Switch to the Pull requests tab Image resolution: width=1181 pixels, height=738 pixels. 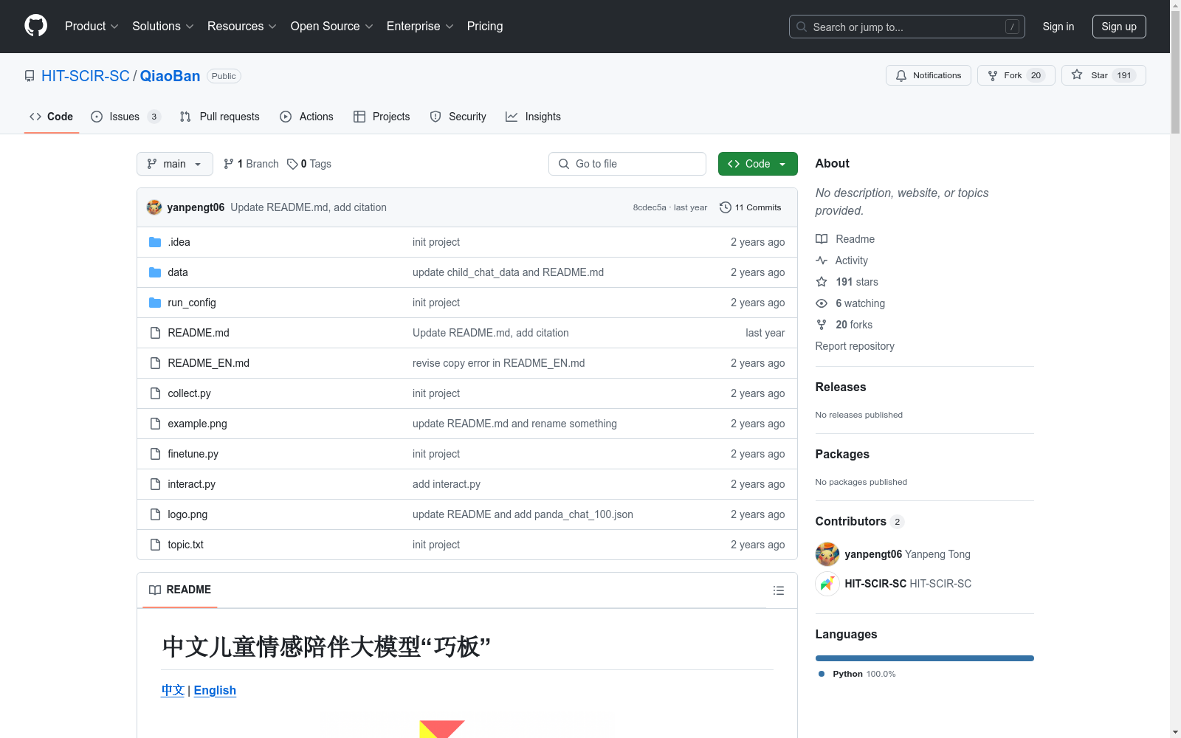pyautogui.click(x=220, y=117)
